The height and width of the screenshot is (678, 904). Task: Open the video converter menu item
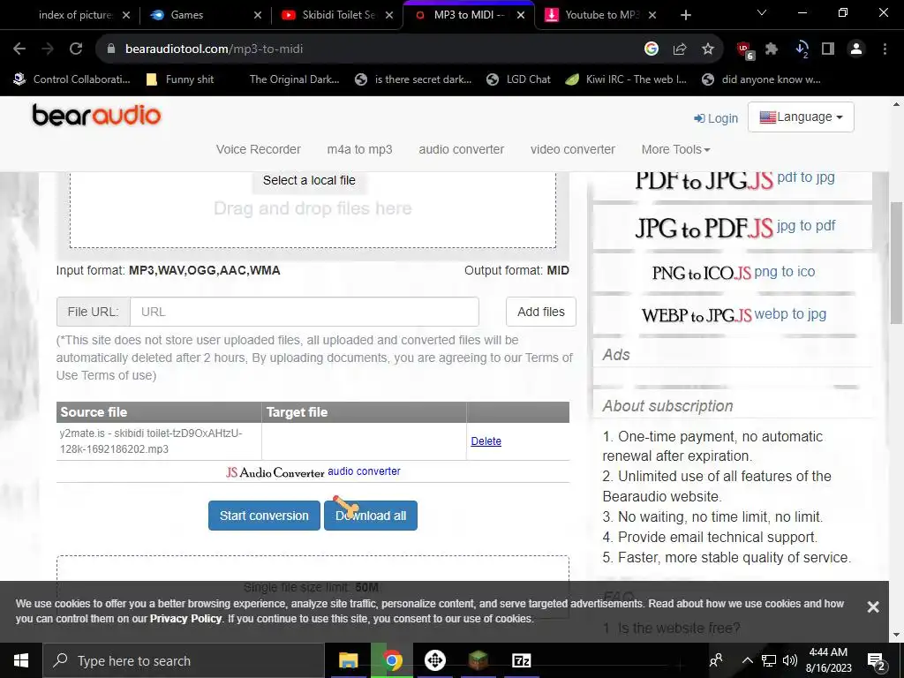coord(572,149)
